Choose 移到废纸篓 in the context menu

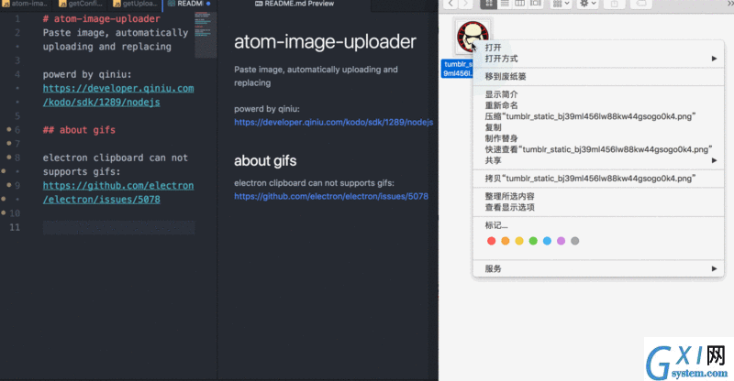(599, 76)
